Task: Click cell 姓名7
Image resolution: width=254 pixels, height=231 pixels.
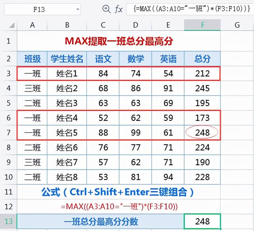Action: click(67, 162)
